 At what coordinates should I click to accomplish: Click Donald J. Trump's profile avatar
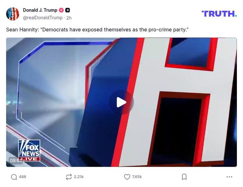point(13,14)
